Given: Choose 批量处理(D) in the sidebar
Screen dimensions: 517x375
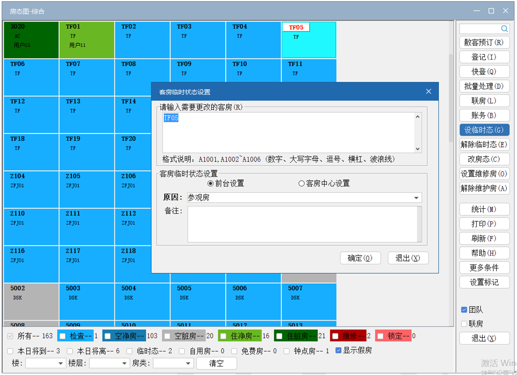Looking at the screenshot, I should (x=484, y=86).
